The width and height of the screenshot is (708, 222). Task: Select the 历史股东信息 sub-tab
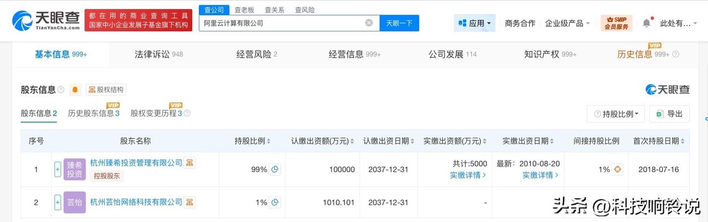94,113
